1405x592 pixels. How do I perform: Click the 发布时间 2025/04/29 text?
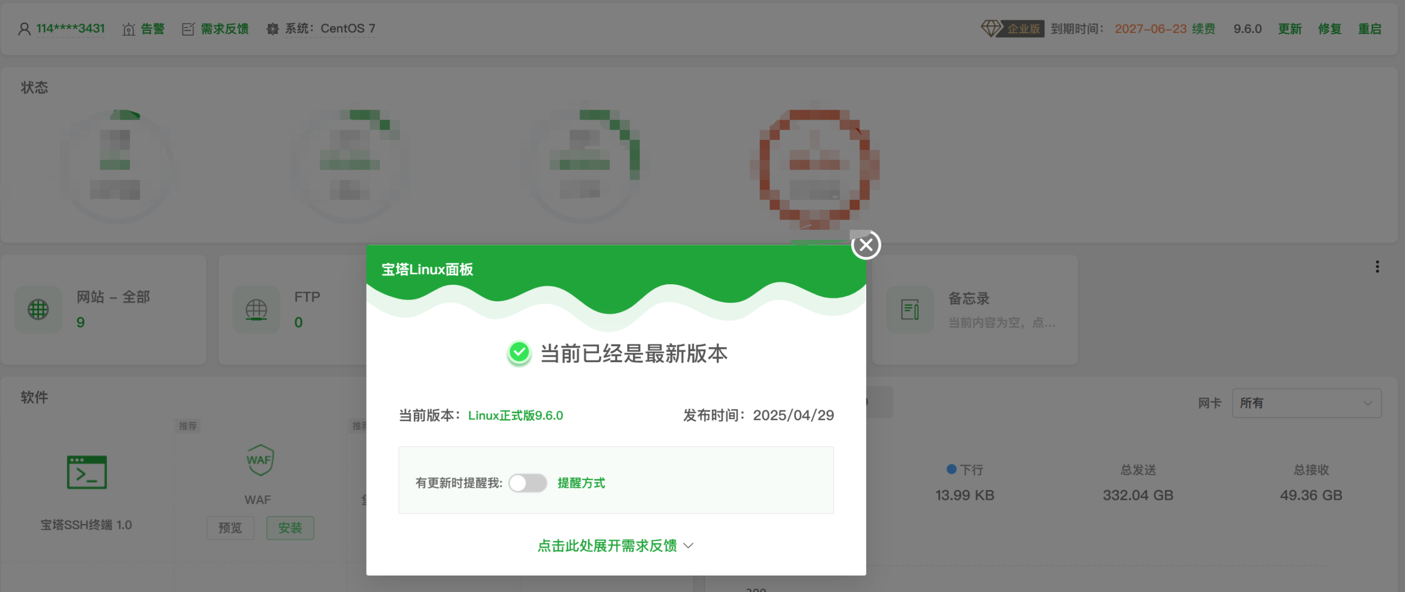758,415
